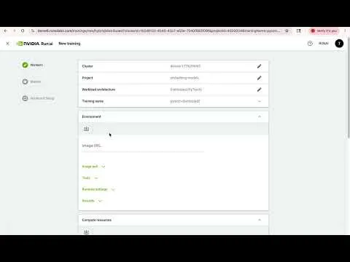Click the label left of the user avatar
The width and height of the screenshot is (350, 262).
[x=324, y=44]
